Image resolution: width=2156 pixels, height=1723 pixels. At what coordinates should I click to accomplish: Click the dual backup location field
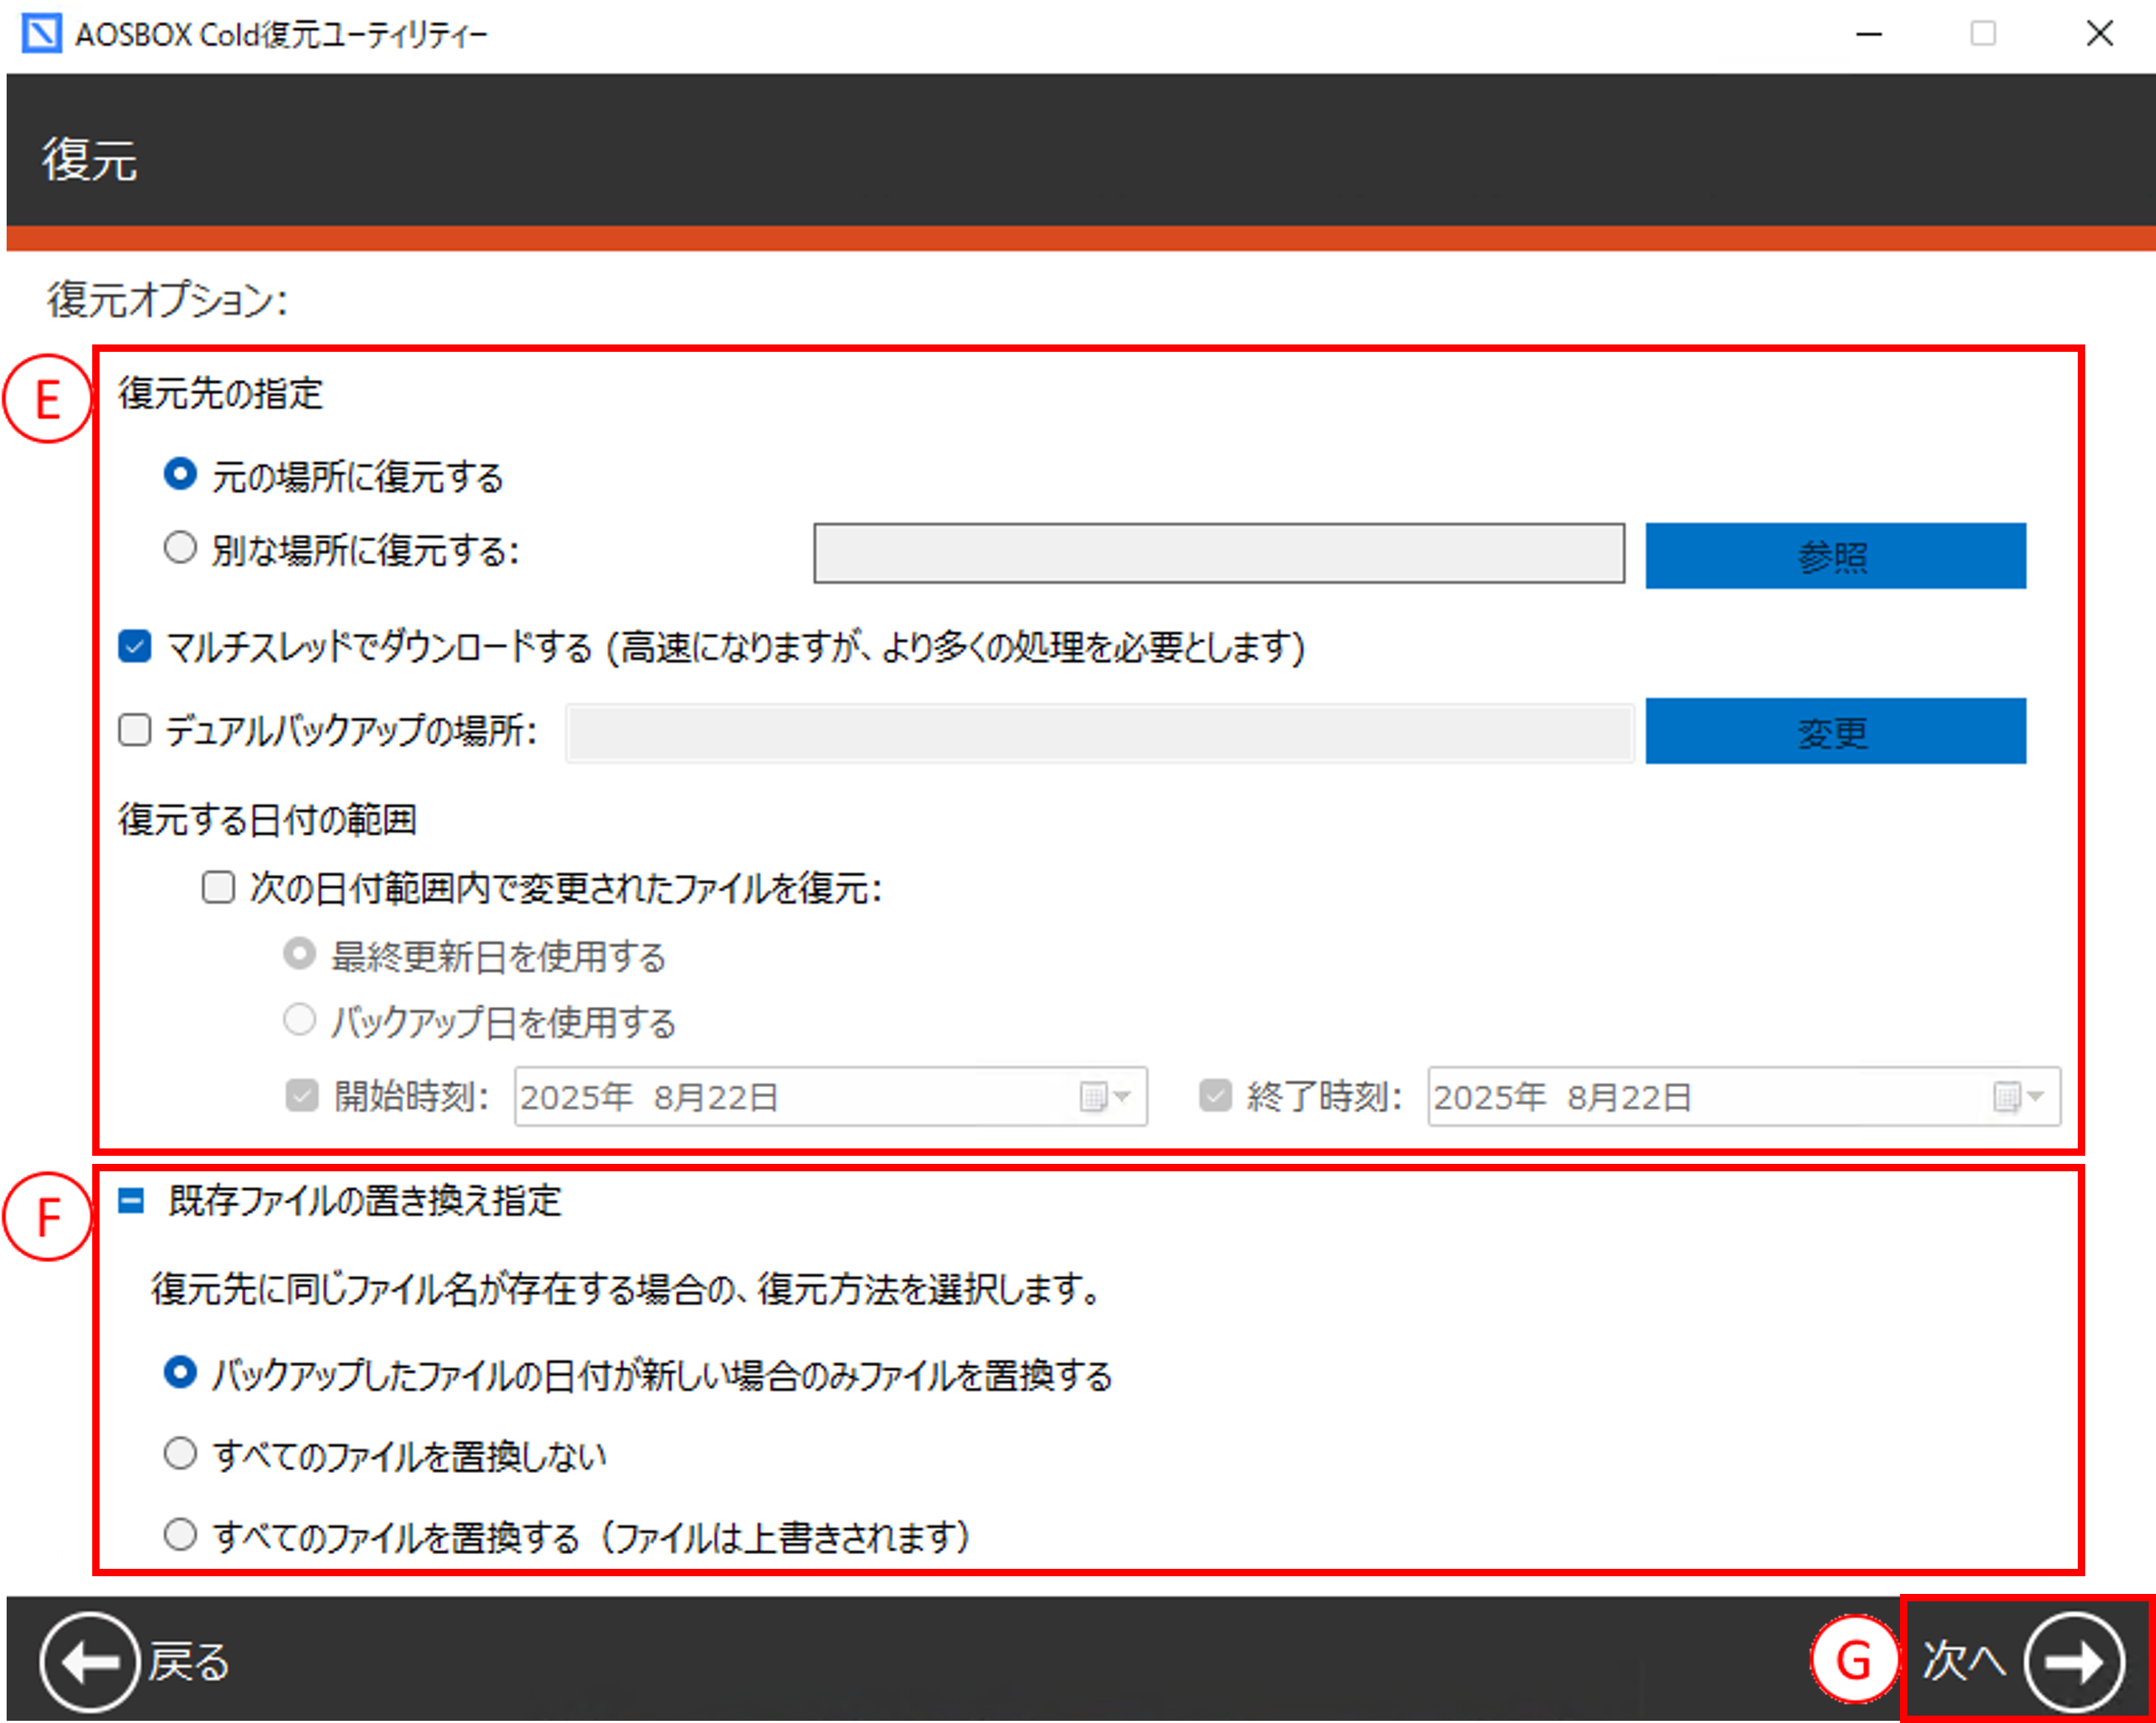click(1099, 732)
